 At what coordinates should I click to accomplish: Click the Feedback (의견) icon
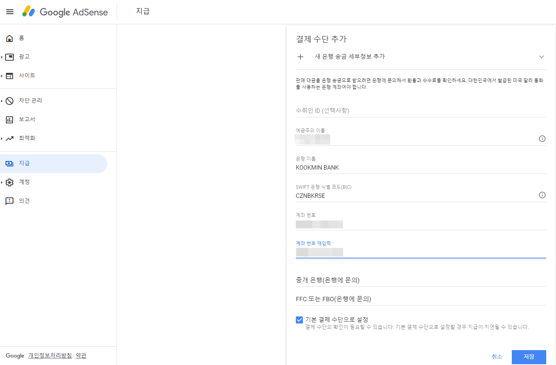pos(10,201)
